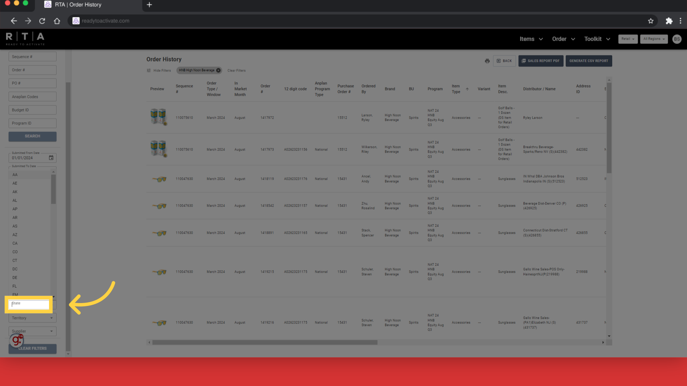Open sunglasses preview for order 1419215
This screenshot has height=386, width=687.
click(x=159, y=272)
